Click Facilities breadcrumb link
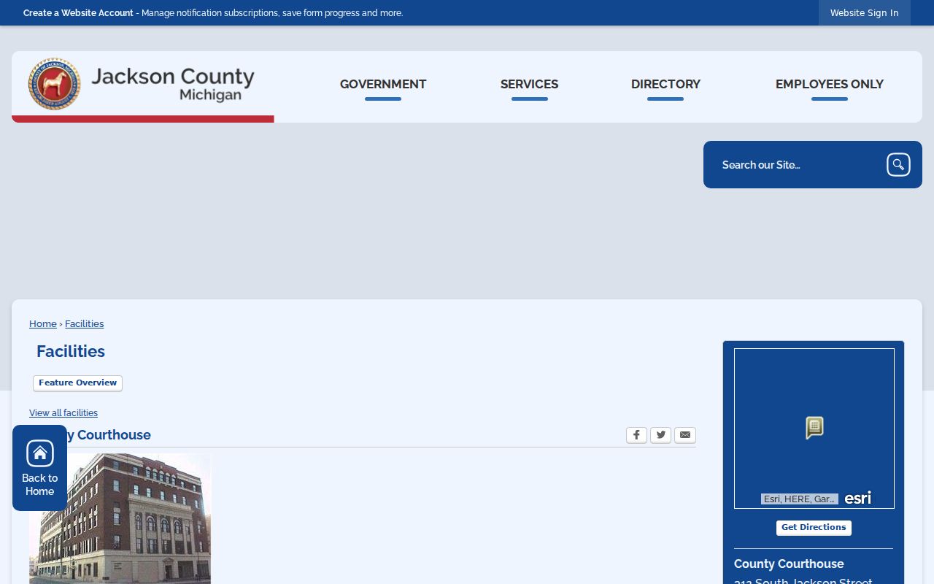 click(84, 324)
